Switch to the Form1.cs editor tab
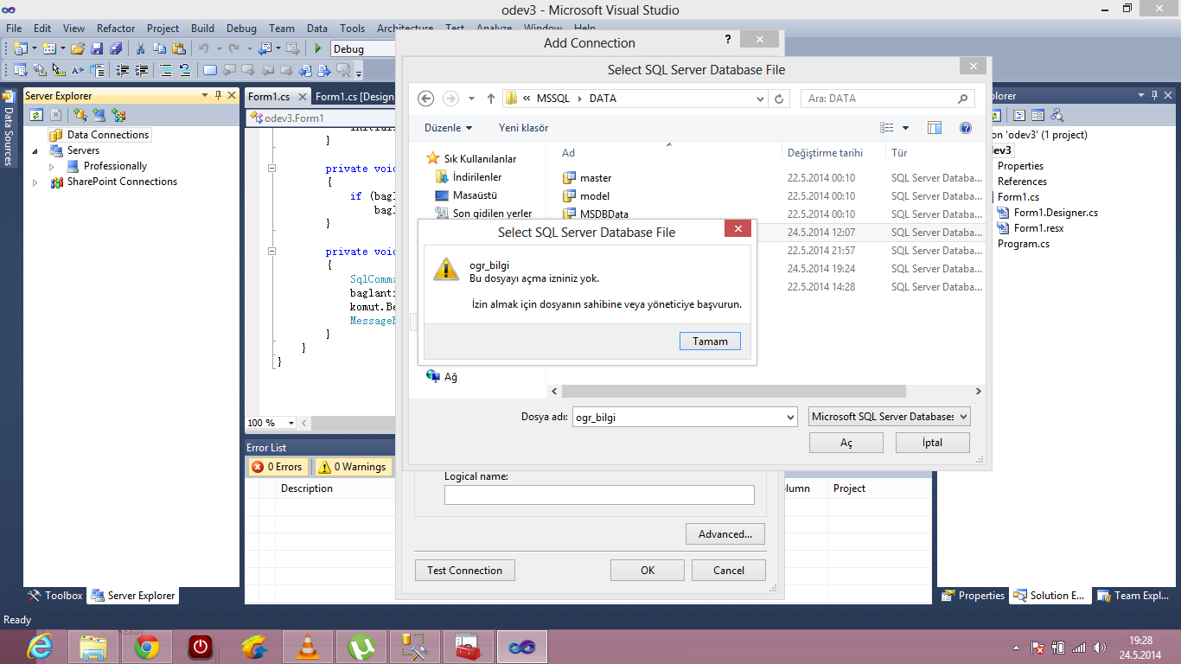The width and height of the screenshot is (1181, 664). [x=278, y=97]
